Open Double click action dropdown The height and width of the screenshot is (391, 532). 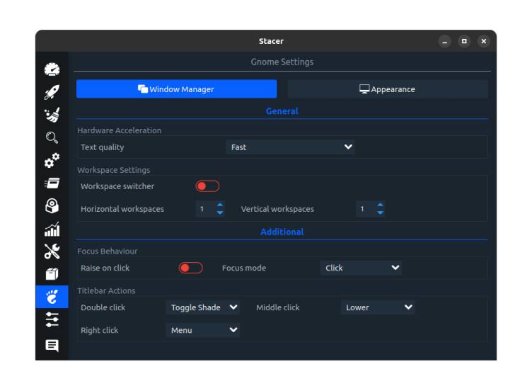[203, 307]
